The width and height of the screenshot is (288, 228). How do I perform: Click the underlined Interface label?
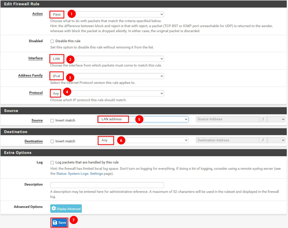coord(35,58)
